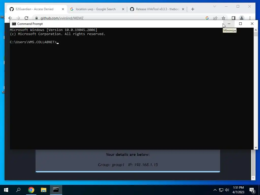Open network status tray icon
This screenshot has height=195, width=260.
click(221, 190)
